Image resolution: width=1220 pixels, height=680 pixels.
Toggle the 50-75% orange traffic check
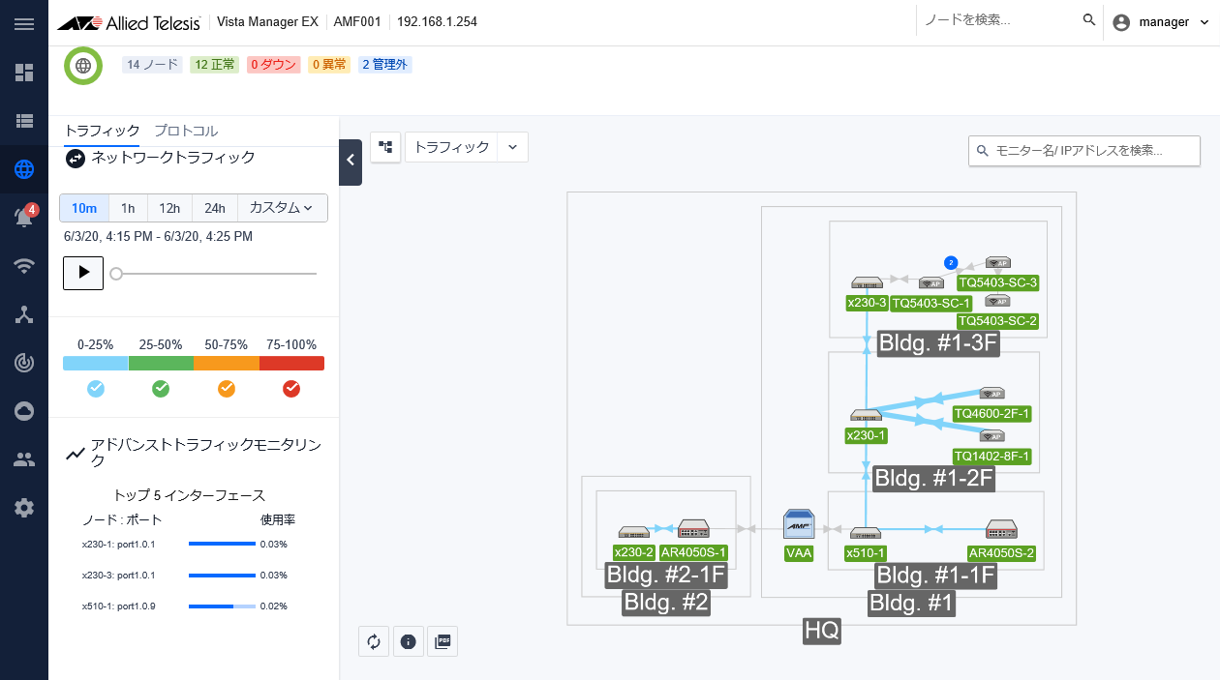(227, 389)
